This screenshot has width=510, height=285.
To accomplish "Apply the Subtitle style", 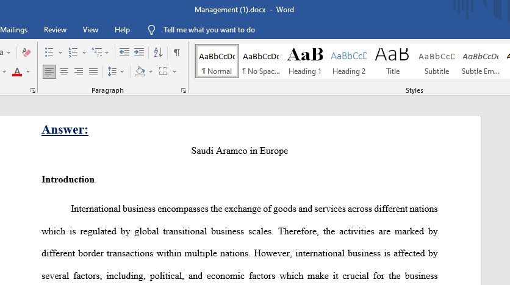I will pos(437,61).
